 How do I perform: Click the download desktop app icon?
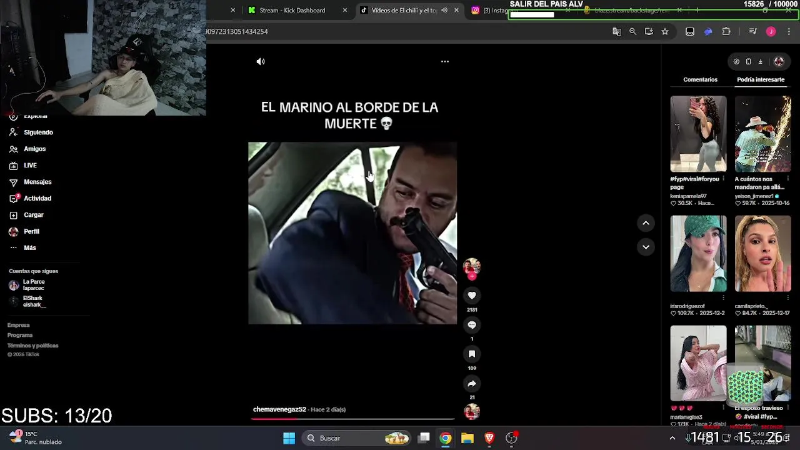pyautogui.click(x=760, y=61)
